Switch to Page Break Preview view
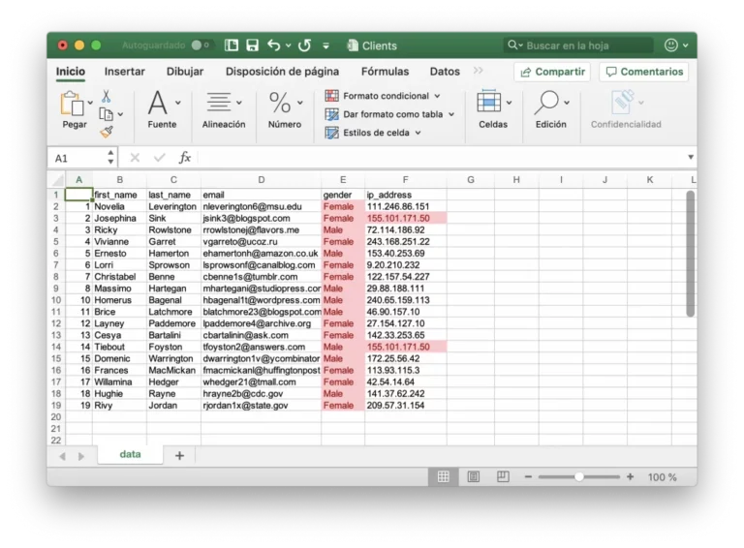This screenshot has width=744, height=548. click(x=503, y=476)
